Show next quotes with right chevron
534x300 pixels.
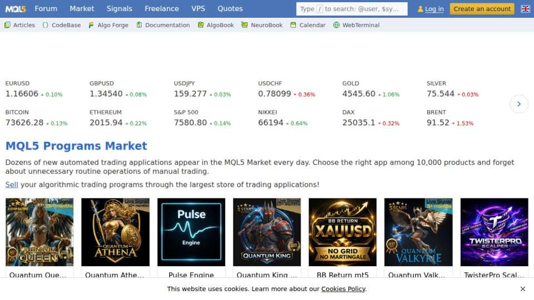click(x=519, y=104)
